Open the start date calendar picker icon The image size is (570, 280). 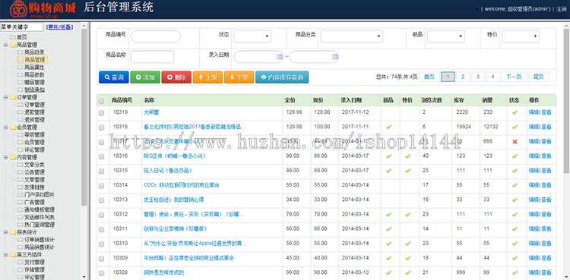coord(279,57)
